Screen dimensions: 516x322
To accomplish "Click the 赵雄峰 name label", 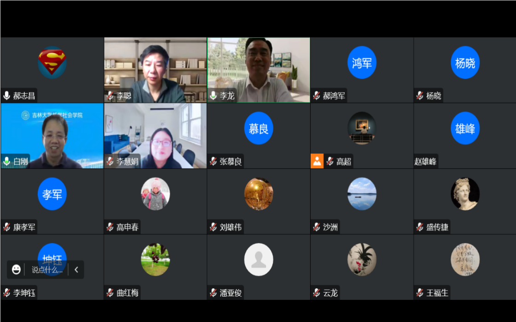I will [x=425, y=162].
